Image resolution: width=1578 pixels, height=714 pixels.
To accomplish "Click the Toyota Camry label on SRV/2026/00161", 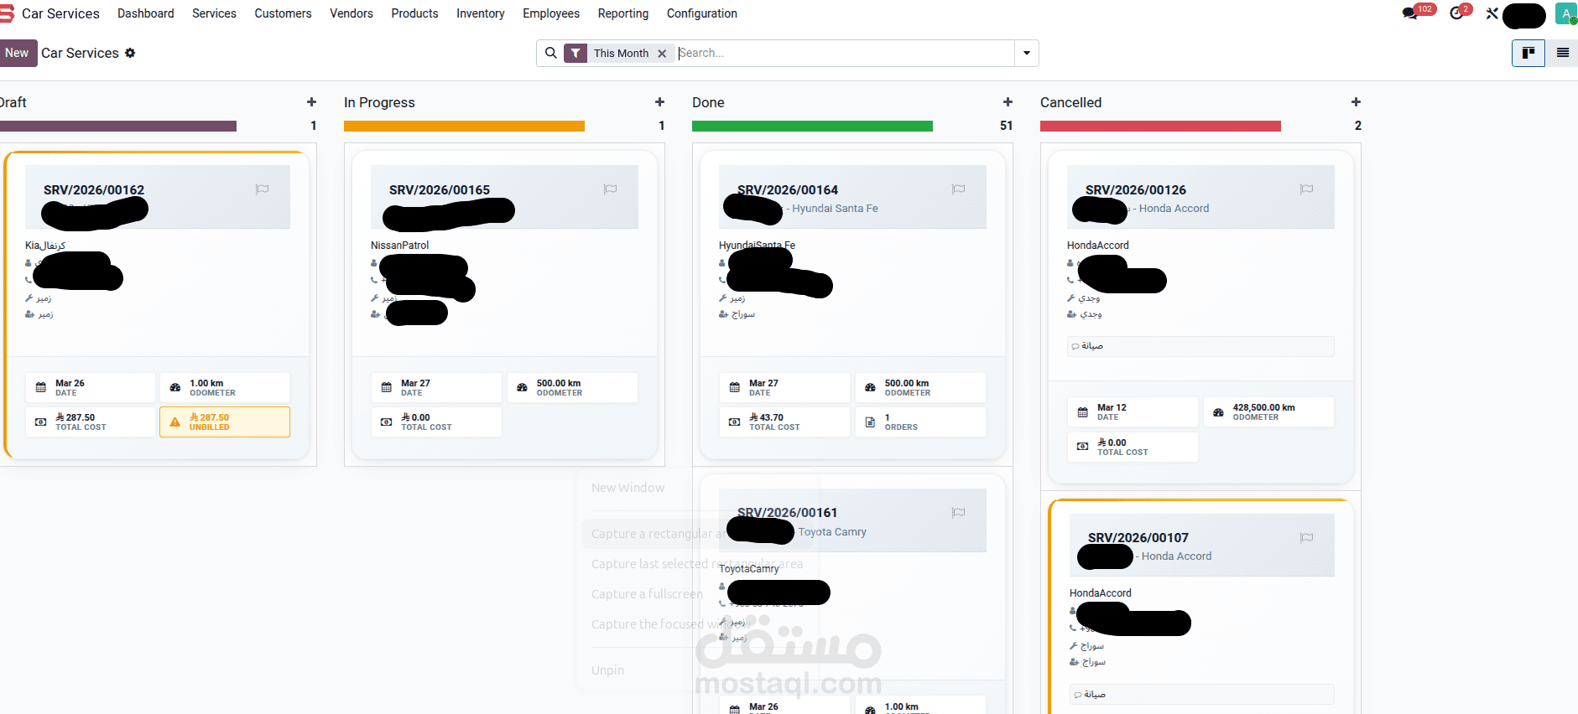I will coord(832,532).
